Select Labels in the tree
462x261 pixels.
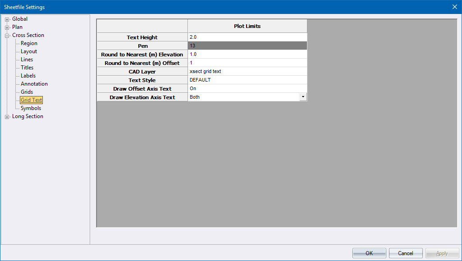pos(28,76)
